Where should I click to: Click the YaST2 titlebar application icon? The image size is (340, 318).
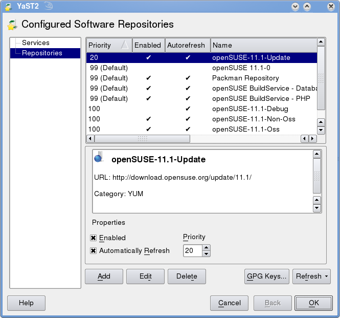[8, 7]
